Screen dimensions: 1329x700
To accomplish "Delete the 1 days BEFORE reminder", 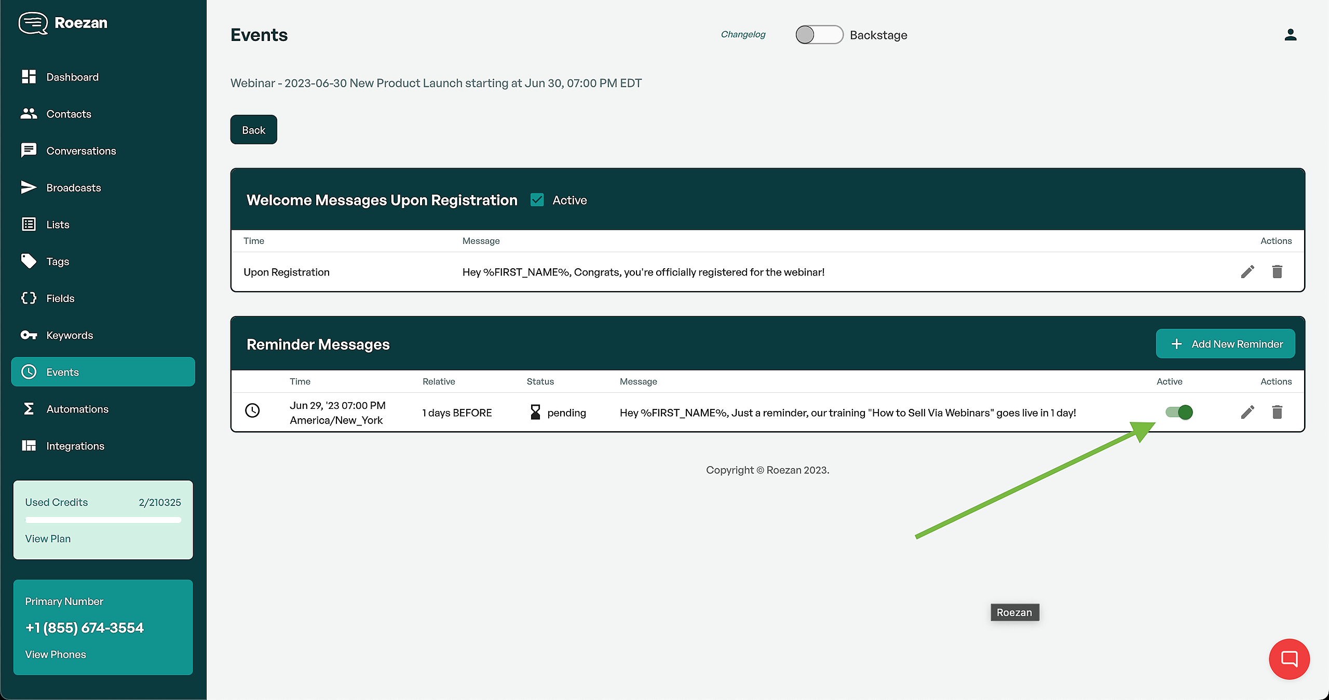I will point(1277,412).
